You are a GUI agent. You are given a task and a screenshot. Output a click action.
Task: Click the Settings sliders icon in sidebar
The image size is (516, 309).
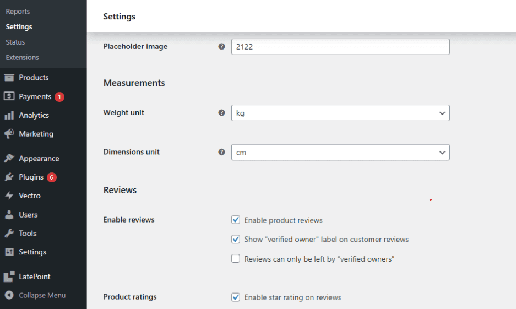tap(9, 252)
